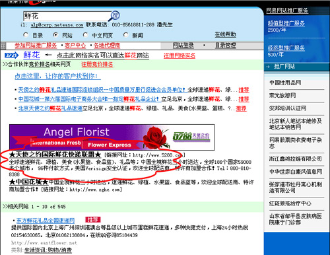Click the arrow beside 推广网站
330x255 pixels.
tap(268, 67)
